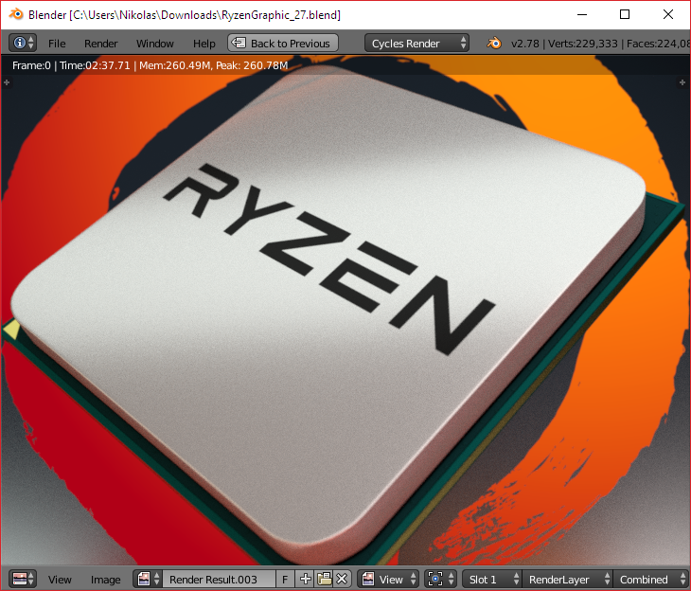Click the v2.78 version text

(524, 44)
